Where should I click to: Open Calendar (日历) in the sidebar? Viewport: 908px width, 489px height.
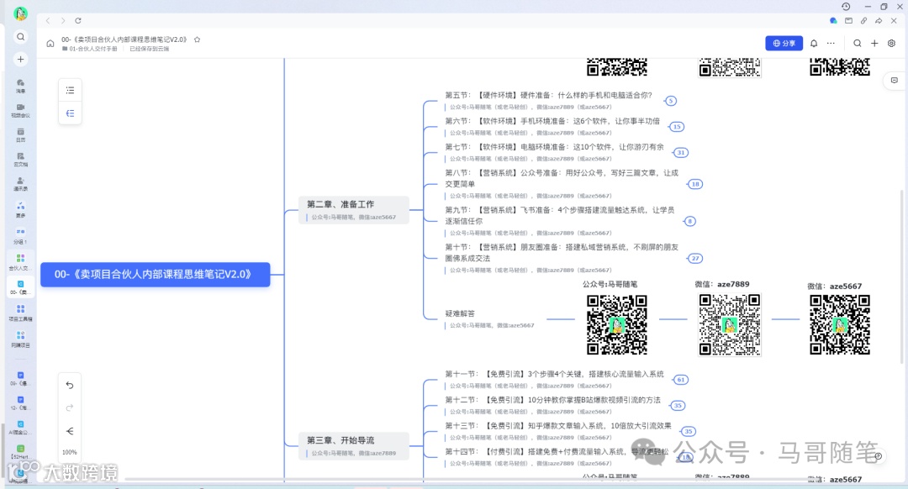coord(20,134)
